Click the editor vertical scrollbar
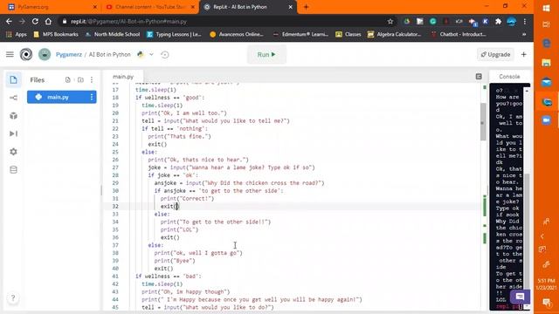The width and height of the screenshot is (559, 314). click(483, 121)
